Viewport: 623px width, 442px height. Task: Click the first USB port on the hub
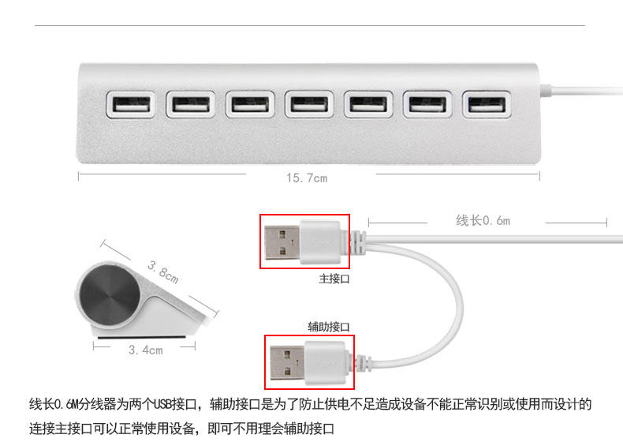[x=131, y=105]
